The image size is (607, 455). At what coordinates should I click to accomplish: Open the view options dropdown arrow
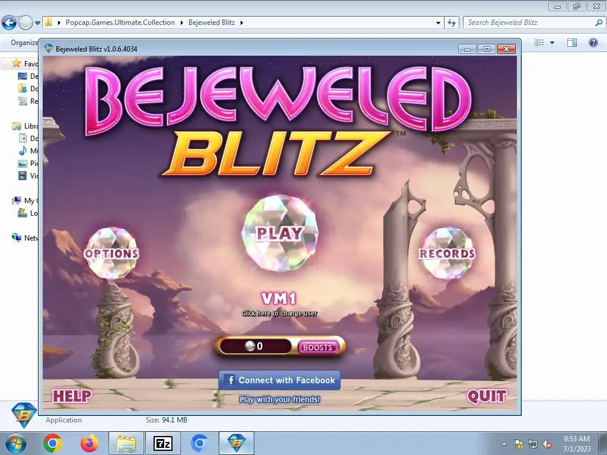(552, 43)
